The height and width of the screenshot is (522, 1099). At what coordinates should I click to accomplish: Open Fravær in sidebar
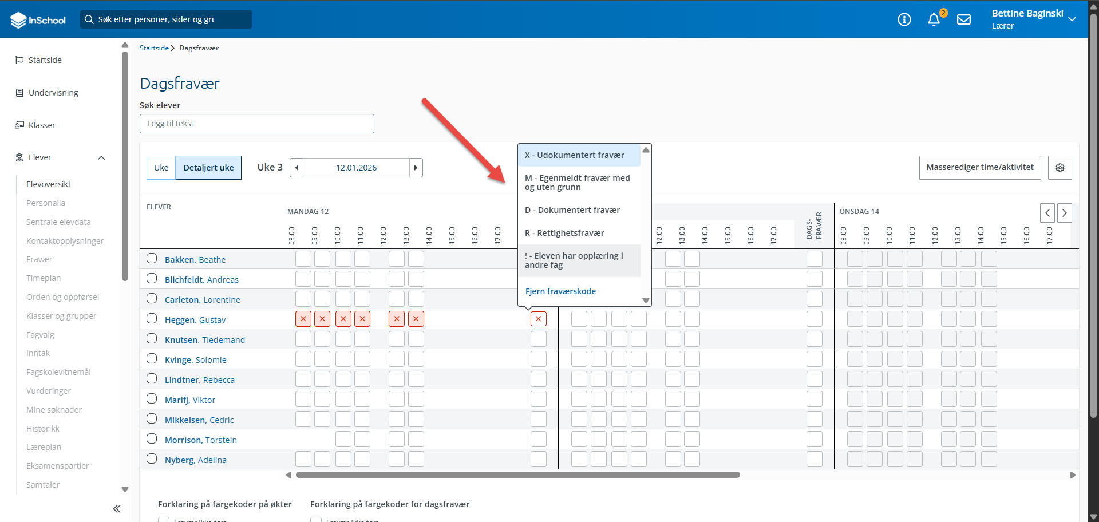point(39,259)
